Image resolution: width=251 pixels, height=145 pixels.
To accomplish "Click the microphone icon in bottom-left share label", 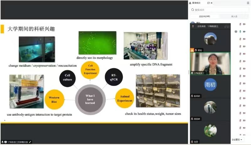I will pyautogui.click(x=3, y=142).
